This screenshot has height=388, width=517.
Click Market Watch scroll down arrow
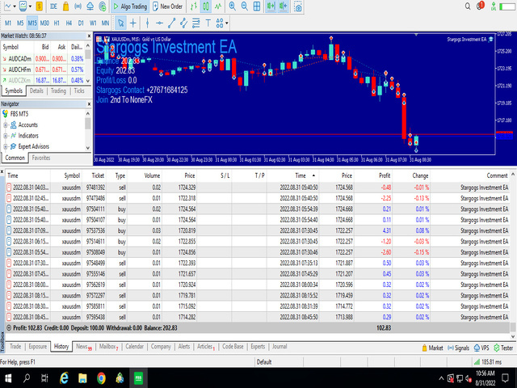tap(88, 81)
